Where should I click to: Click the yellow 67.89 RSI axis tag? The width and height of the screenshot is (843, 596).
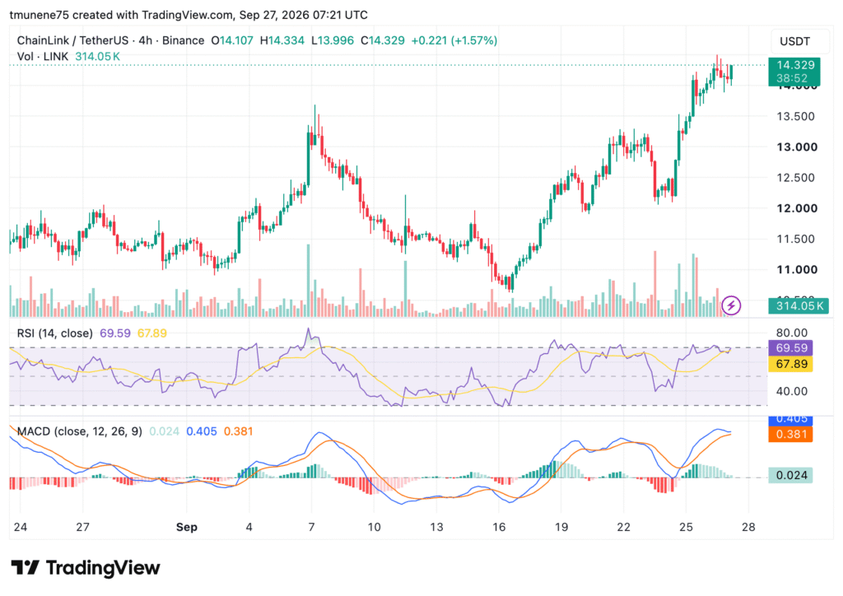click(791, 364)
